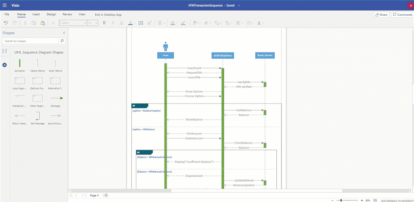Click the Search for shapes field
The image size is (414, 202).
click(x=30, y=41)
